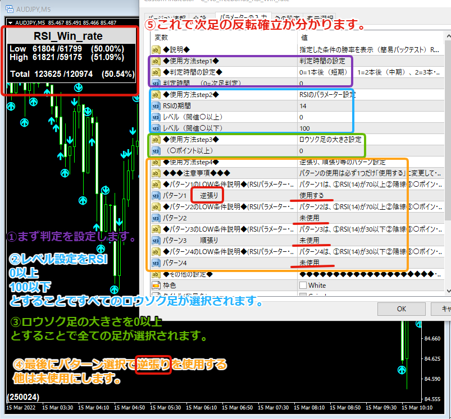This screenshot has width=451, height=419.
Task: Click the 123 icon beside パターン4
Action: point(156,263)
